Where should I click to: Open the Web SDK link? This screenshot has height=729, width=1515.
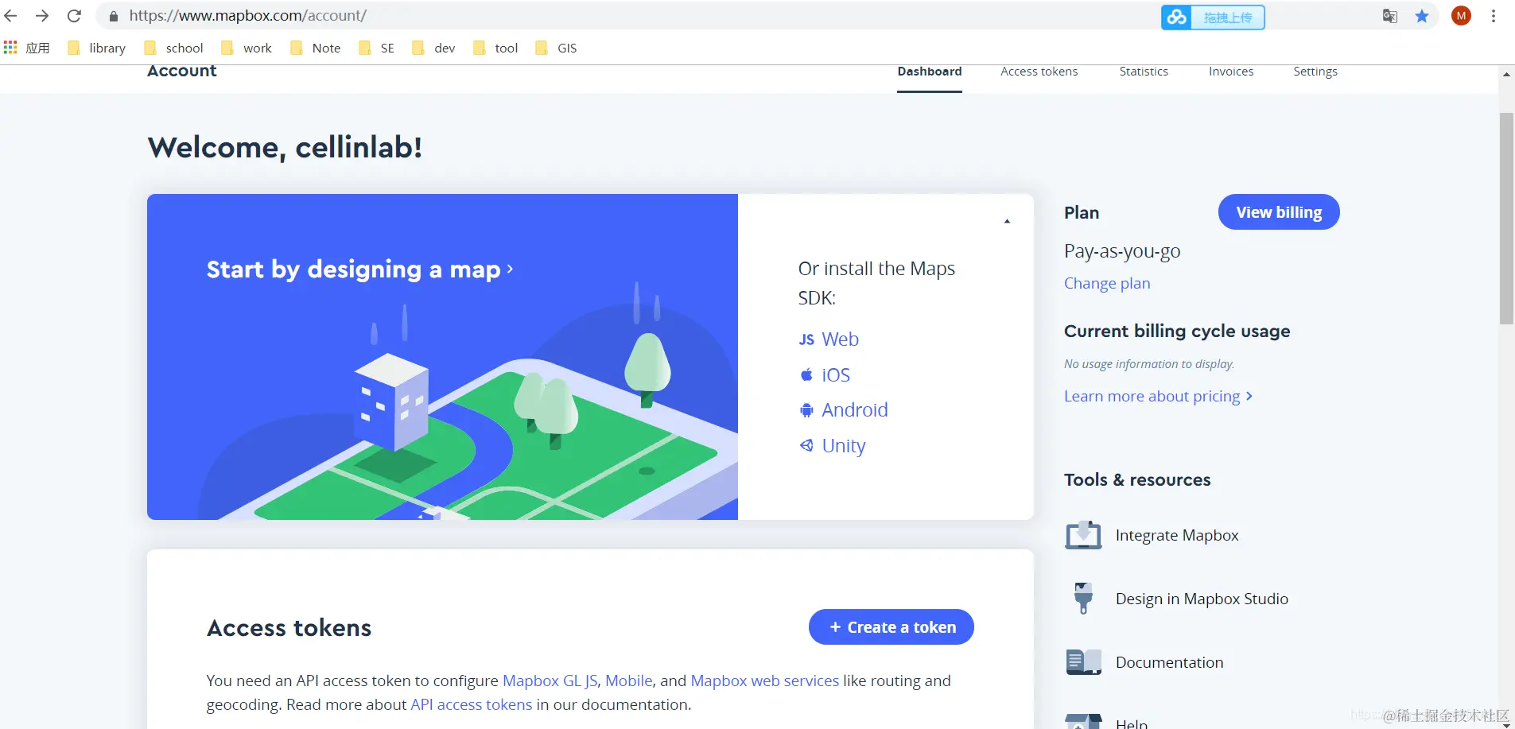(829, 339)
